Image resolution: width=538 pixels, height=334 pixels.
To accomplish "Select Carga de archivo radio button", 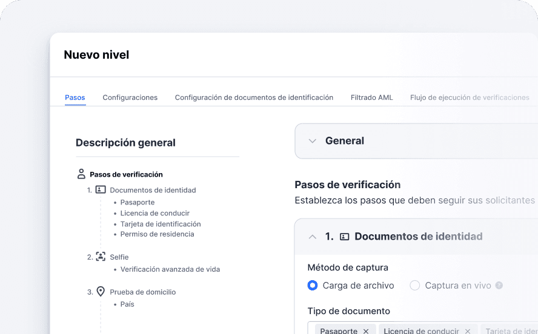I will 313,286.
